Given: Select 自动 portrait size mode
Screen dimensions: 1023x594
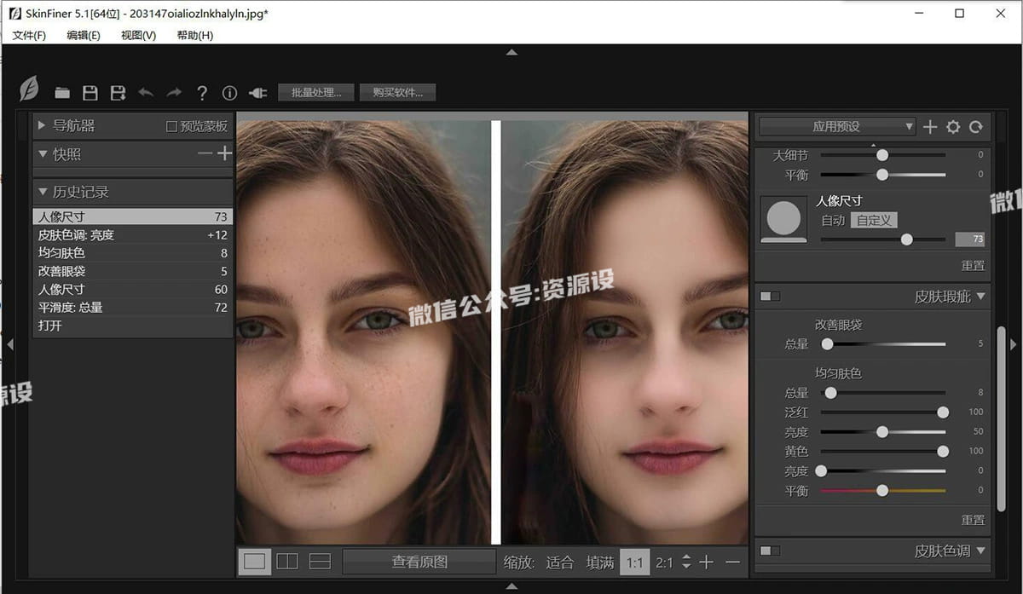Looking at the screenshot, I should 833,220.
